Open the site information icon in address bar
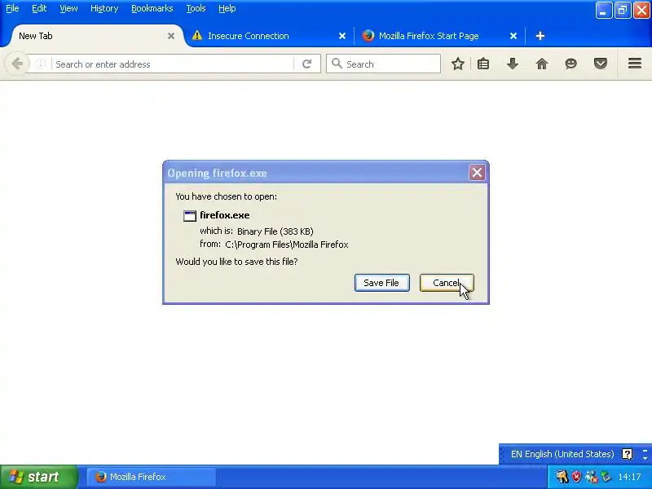Image resolution: width=652 pixels, height=489 pixels. tap(40, 64)
